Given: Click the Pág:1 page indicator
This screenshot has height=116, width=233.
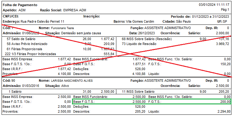Looking at the screenshot, I should (x=225, y=10).
